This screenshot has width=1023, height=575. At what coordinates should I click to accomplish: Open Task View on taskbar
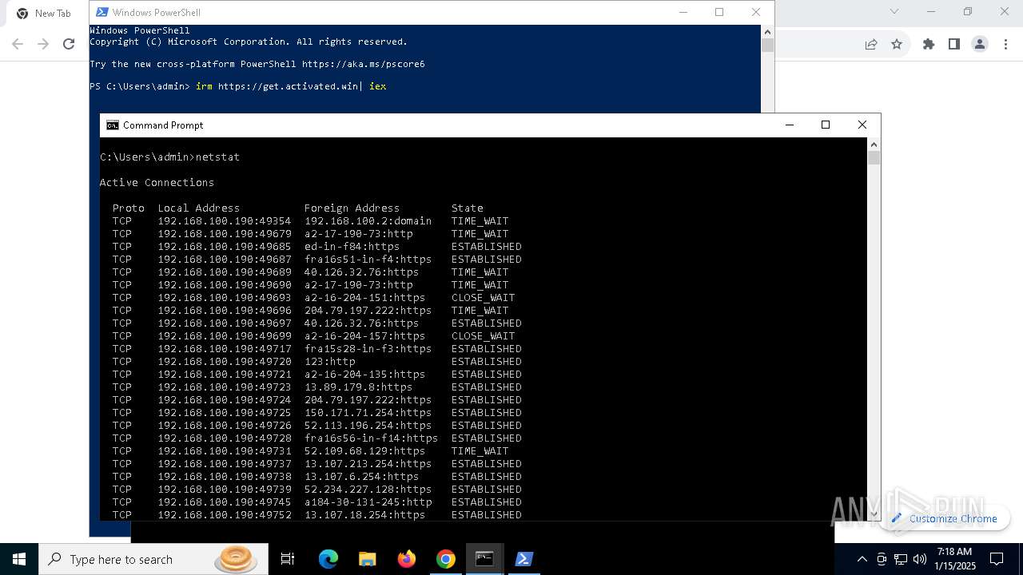click(288, 559)
